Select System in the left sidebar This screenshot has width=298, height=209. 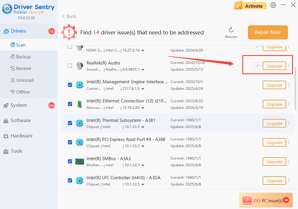19,105
